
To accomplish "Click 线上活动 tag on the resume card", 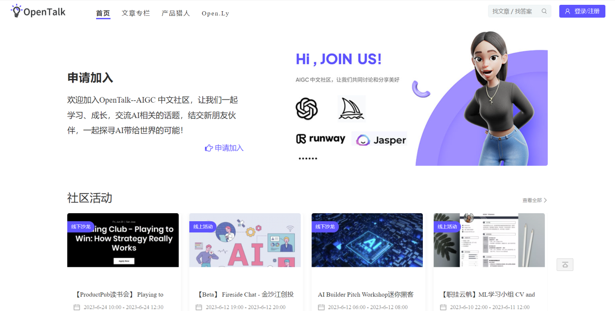I will (447, 227).
